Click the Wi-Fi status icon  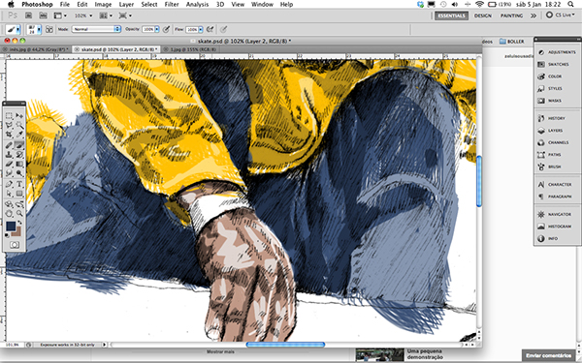(479, 5)
